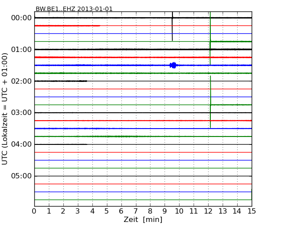Screen dimensions: 286x229
Task: Click the 00:00 time label
Action: 22,18
